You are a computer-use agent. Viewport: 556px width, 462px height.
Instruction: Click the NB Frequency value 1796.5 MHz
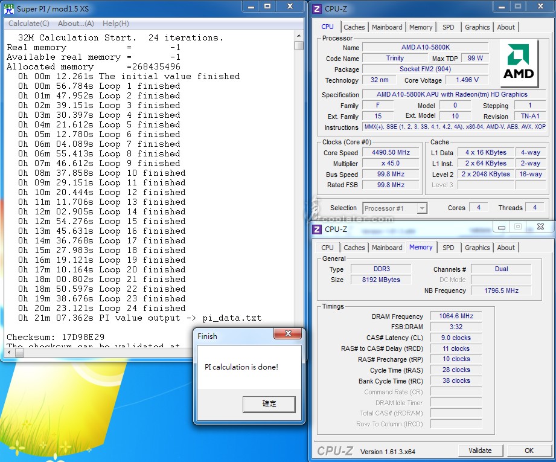point(501,290)
